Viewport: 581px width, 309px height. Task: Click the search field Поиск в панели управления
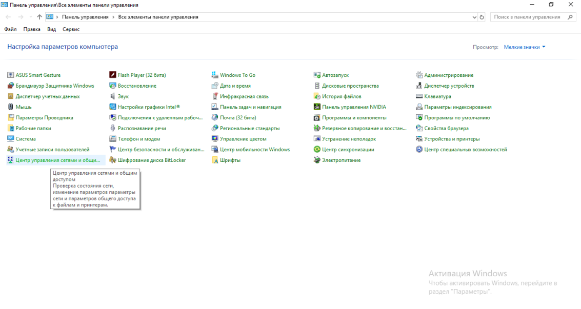(528, 17)
